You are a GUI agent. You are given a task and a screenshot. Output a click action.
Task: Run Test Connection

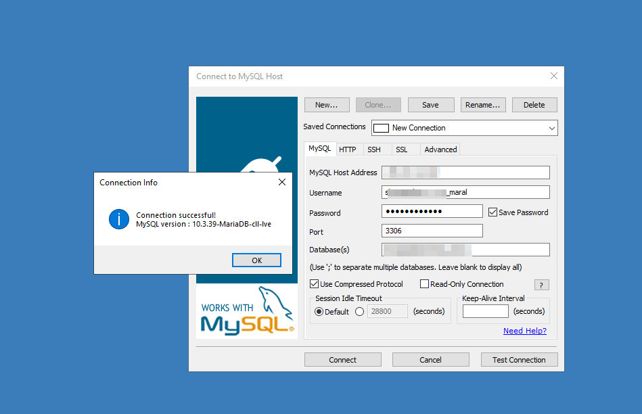pyautogui.click(x=519, y=359)
